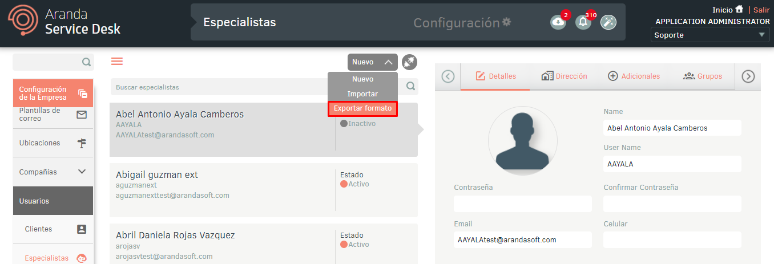
Task: Open the bell alerts icon
Action: [x=583, y=22]
